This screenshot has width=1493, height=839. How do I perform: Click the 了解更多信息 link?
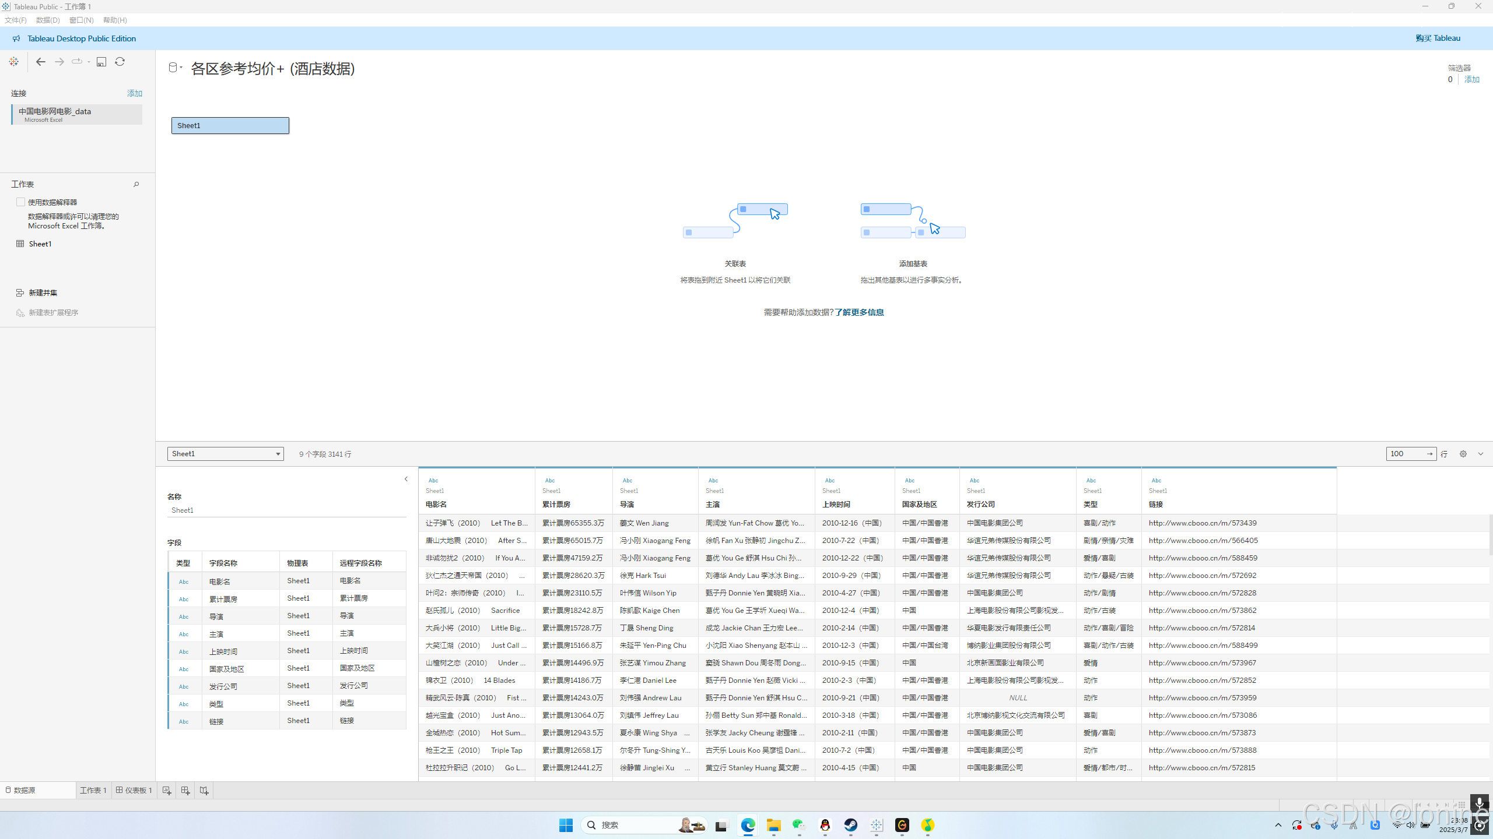[x=859, y=312]
